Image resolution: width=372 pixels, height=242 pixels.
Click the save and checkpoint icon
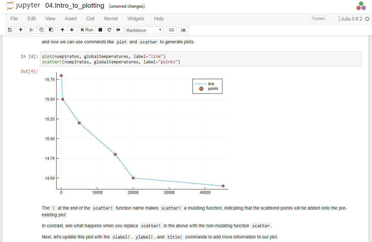[10, 30]
